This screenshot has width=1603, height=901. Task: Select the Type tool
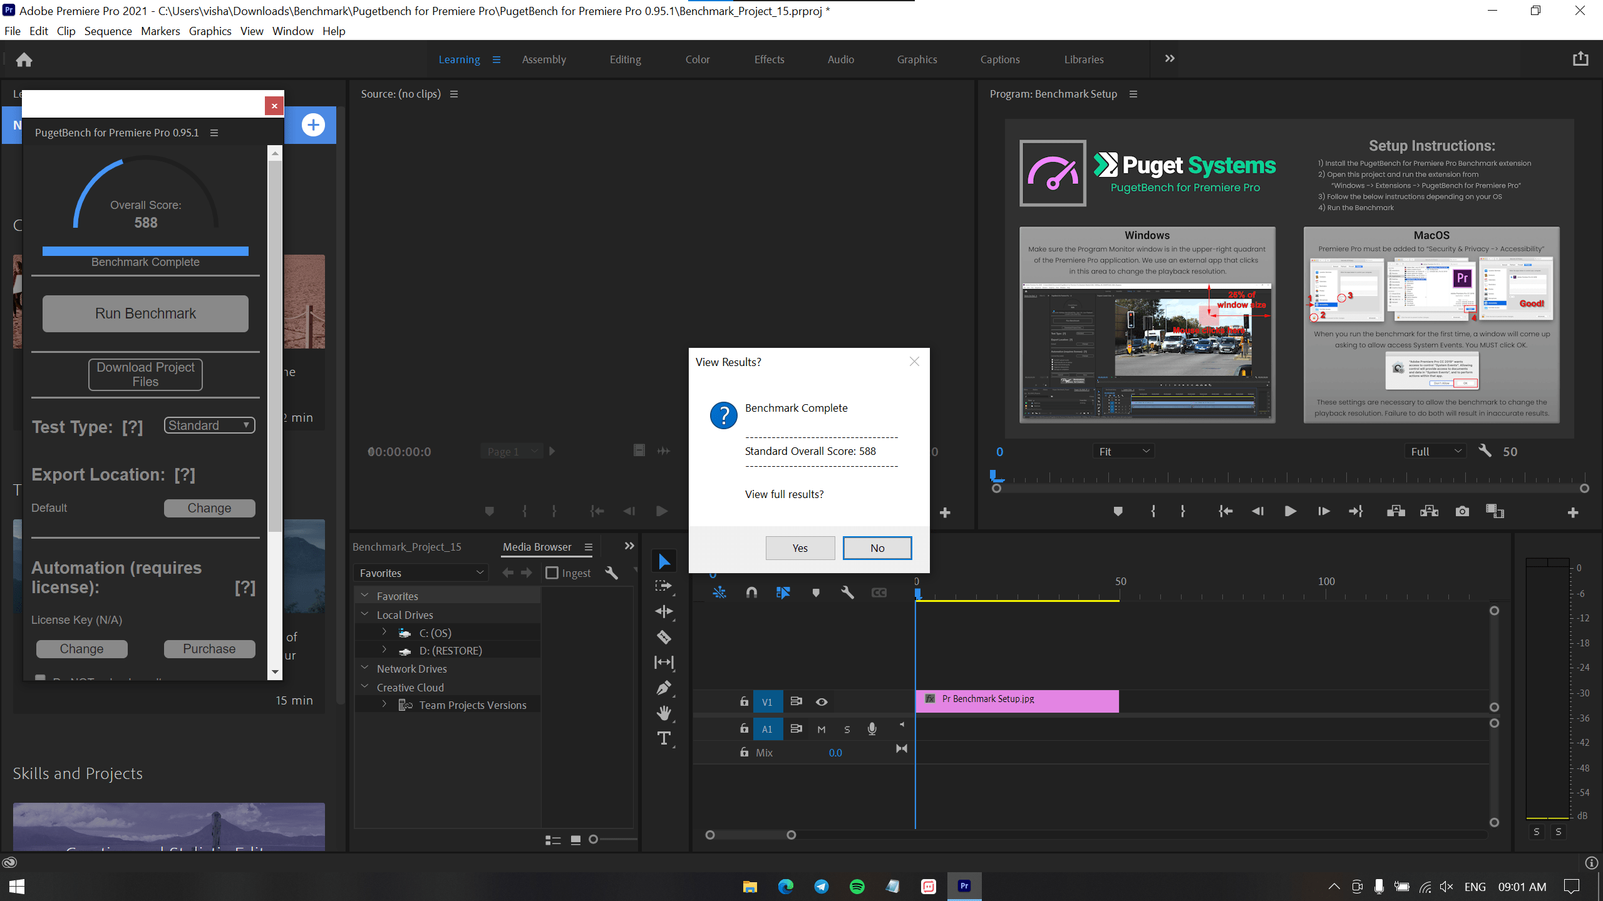tap(664, 738)
